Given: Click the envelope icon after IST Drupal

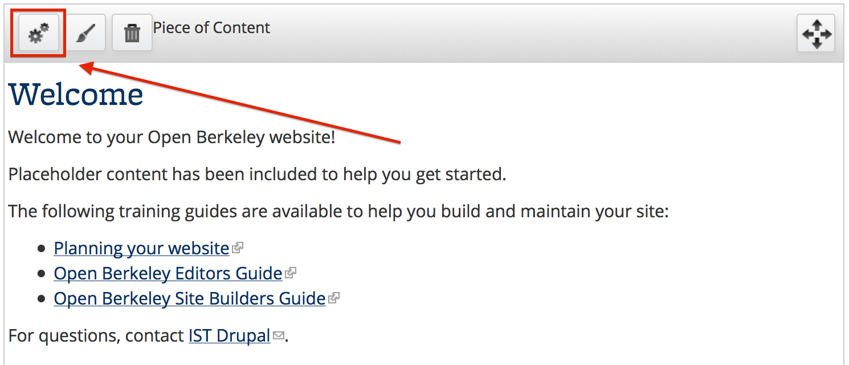Looking at the screenshot, I should [x=278, y=336].
